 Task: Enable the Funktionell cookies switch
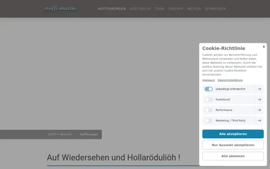click(208, 100)
